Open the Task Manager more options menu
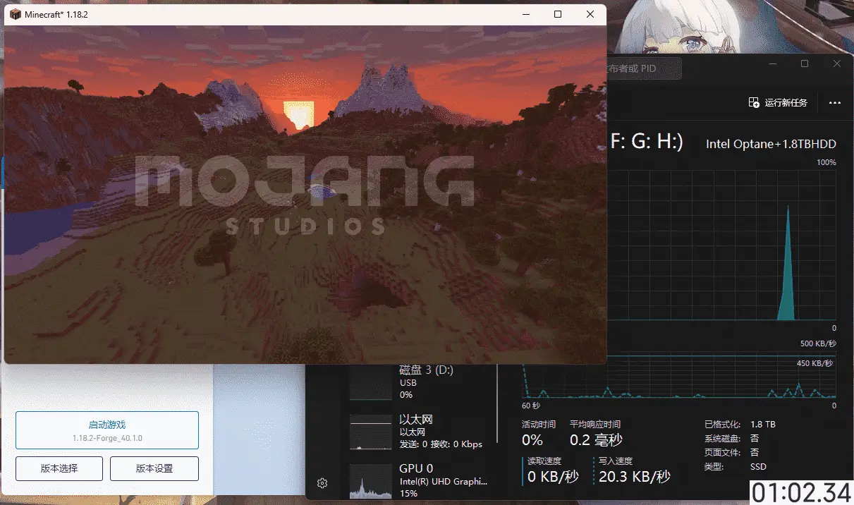This screenshot has width=854, height=505. click(x=835, y=103)
